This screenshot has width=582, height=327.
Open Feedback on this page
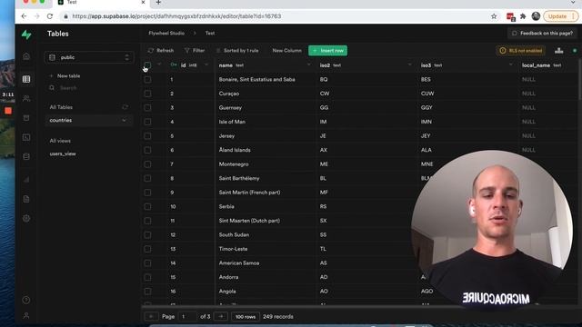click(x=542, y=33)
